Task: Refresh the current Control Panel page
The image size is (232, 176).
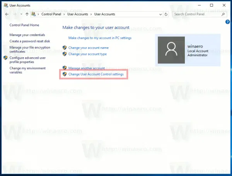Action: [x=166, y=14]
